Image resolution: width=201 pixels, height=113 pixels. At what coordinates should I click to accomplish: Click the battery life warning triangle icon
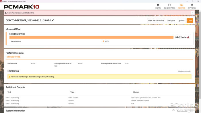click(x=188, y=37)
